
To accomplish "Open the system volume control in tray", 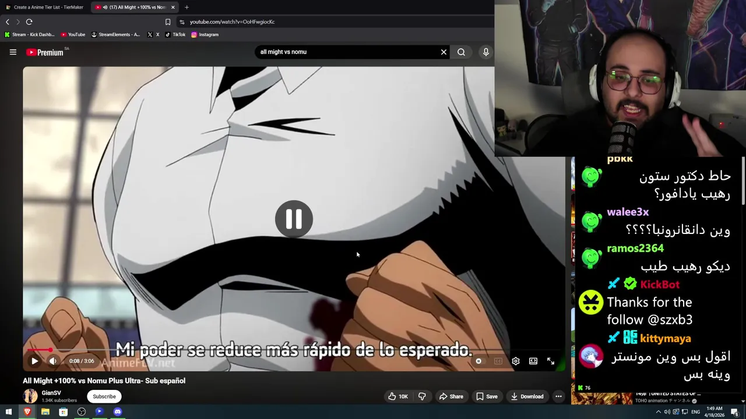I will click(x=667, y=412).
